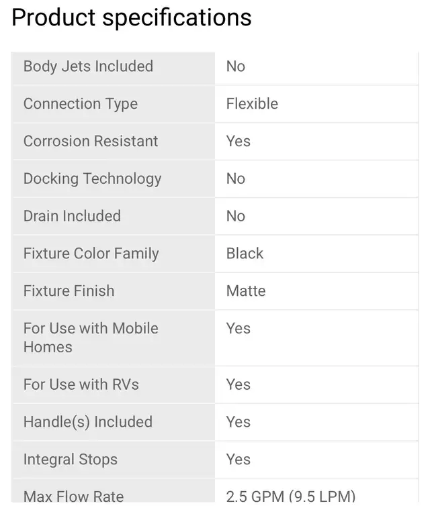Select the Docking Technology label
Screen dimensions: 430x522
coord(92,179)
